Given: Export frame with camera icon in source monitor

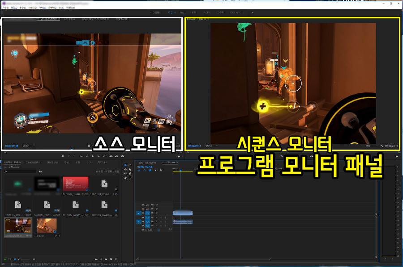Looking at the screenshot, I should tap(123, 156).
